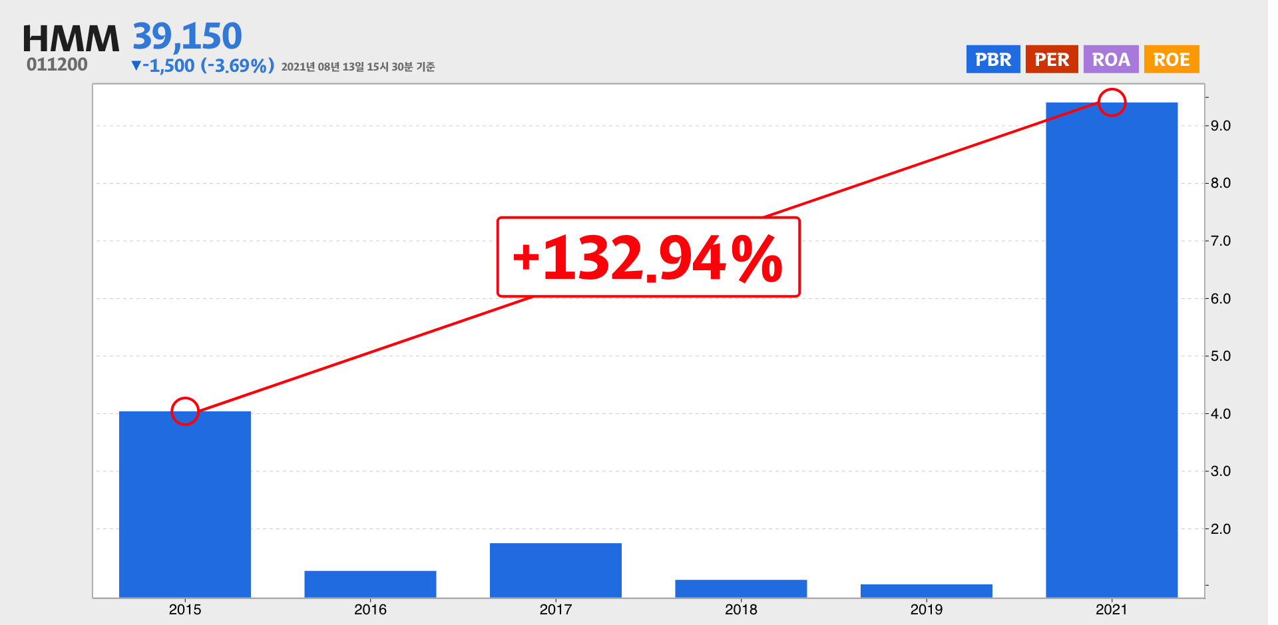Select the 2018 bar
Screen dimensions: 1278x625
point(741,589)
